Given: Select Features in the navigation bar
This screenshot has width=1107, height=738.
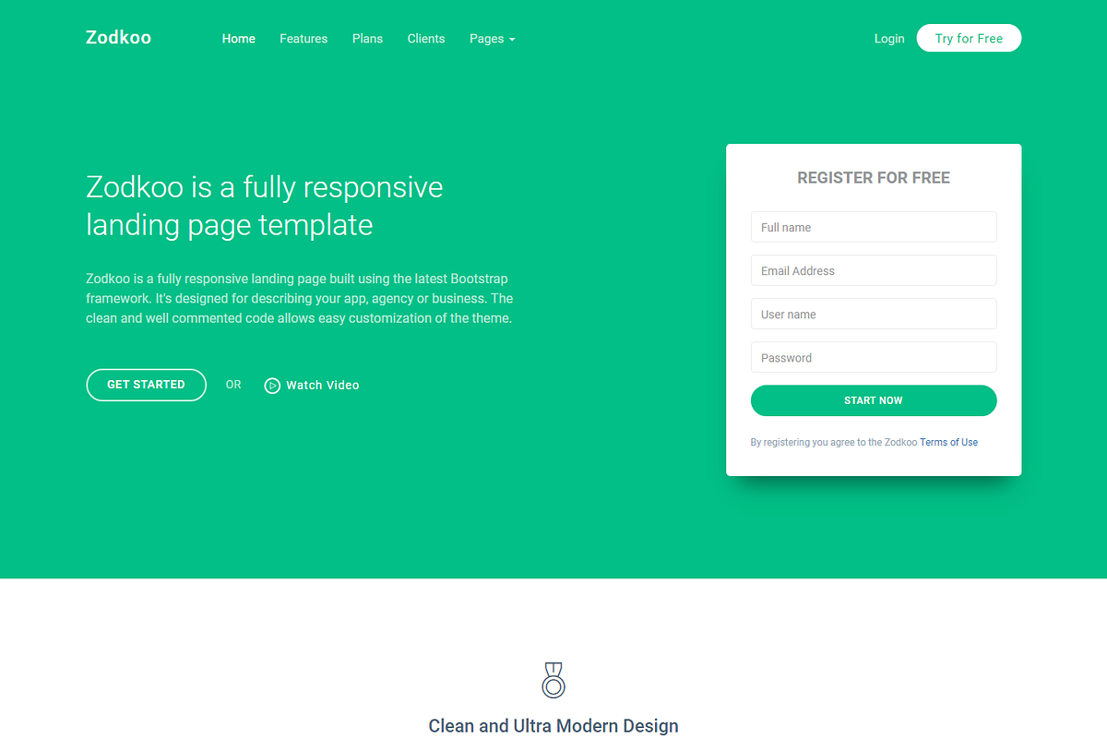Looking at the screenshot, I should point(304,39).
